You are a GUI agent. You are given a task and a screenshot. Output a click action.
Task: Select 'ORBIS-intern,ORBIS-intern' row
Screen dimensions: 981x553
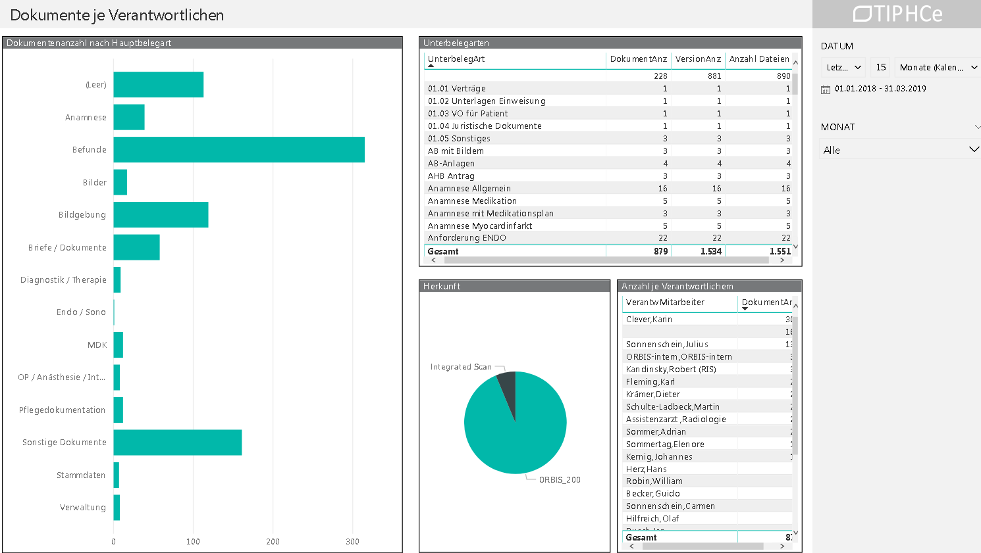pyautogui.click(x=708, y=357)
